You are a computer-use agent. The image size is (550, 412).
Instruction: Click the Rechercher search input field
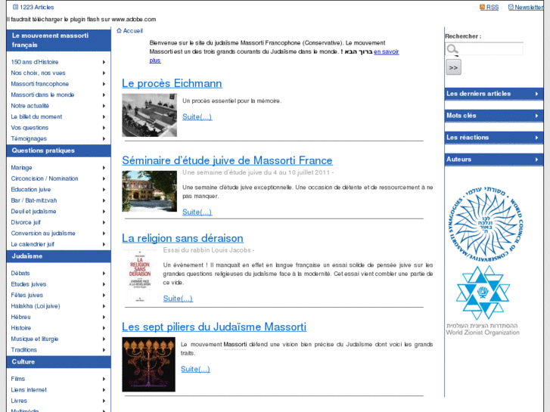484,49
